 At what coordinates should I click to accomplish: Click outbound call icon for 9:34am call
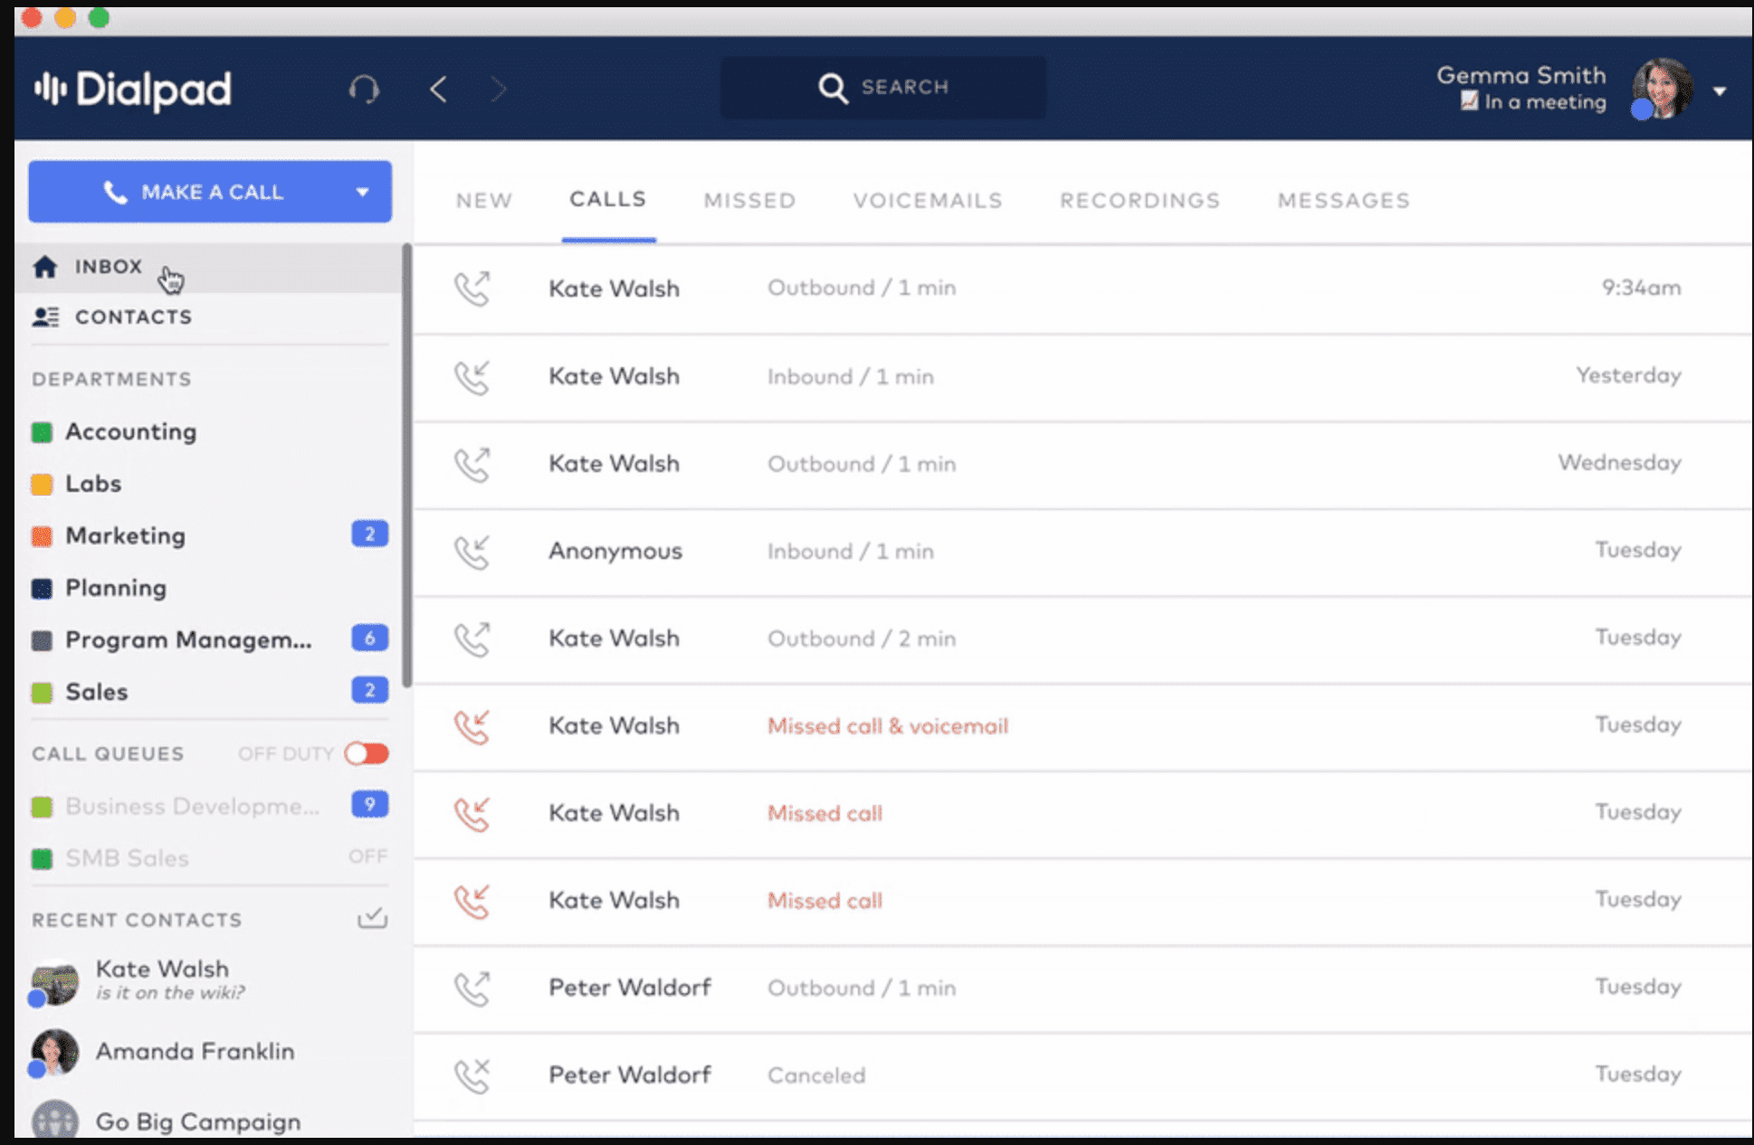pyautogui.click(x=472, y=289)
